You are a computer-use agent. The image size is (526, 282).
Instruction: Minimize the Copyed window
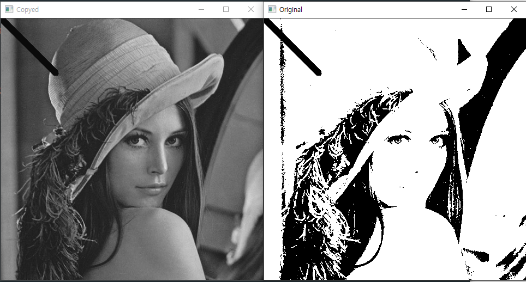click(x=201, y=9)
